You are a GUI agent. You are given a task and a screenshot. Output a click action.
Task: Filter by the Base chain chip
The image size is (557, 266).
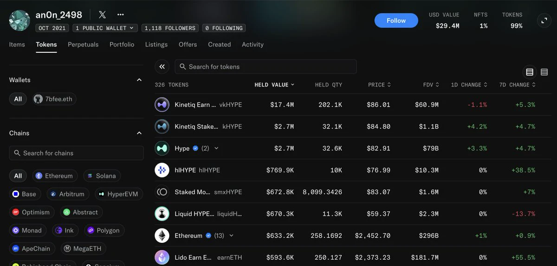24,194
